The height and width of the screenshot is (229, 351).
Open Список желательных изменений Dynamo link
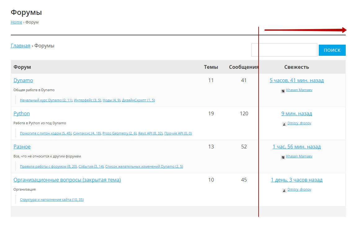point(144,166)
